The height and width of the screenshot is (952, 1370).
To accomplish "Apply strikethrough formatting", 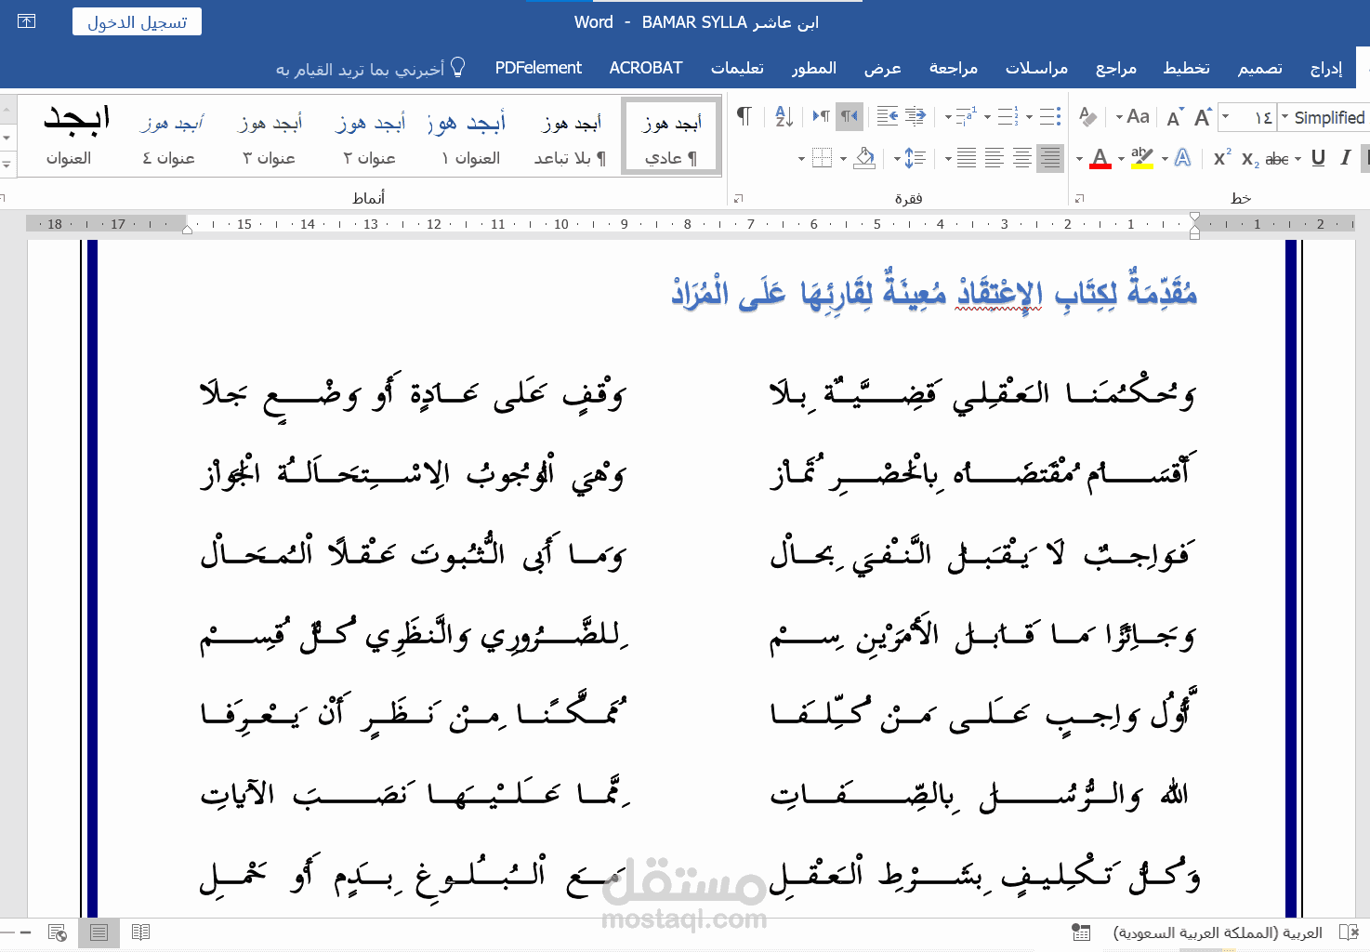I will tap(1277, 159).
